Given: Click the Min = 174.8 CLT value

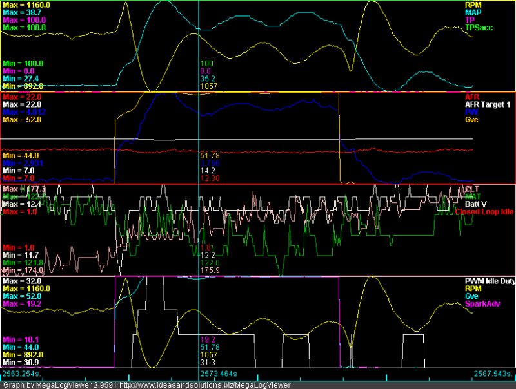Looking at the screenshot, I should [x=23, y=270].
